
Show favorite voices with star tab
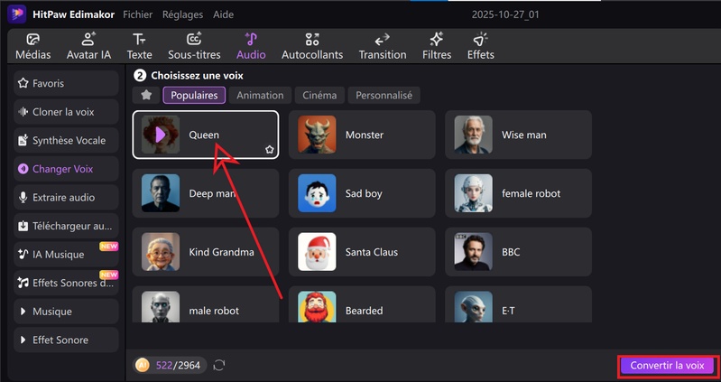click(146, 95)
